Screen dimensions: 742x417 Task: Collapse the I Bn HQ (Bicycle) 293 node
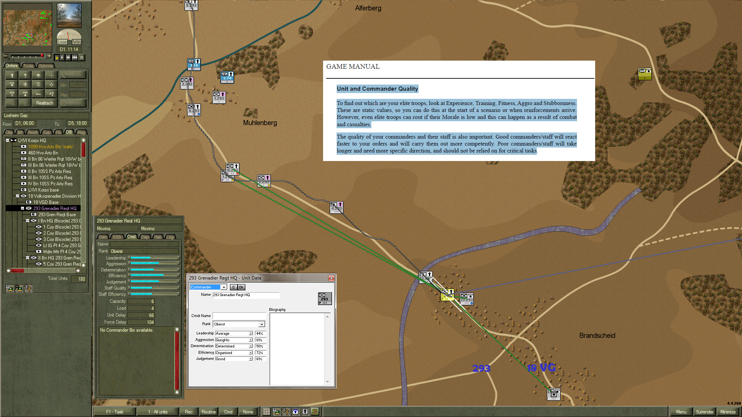27,221
